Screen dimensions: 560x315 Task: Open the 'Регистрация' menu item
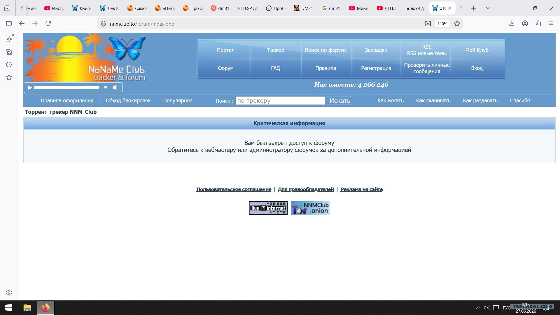click(376, 68)
